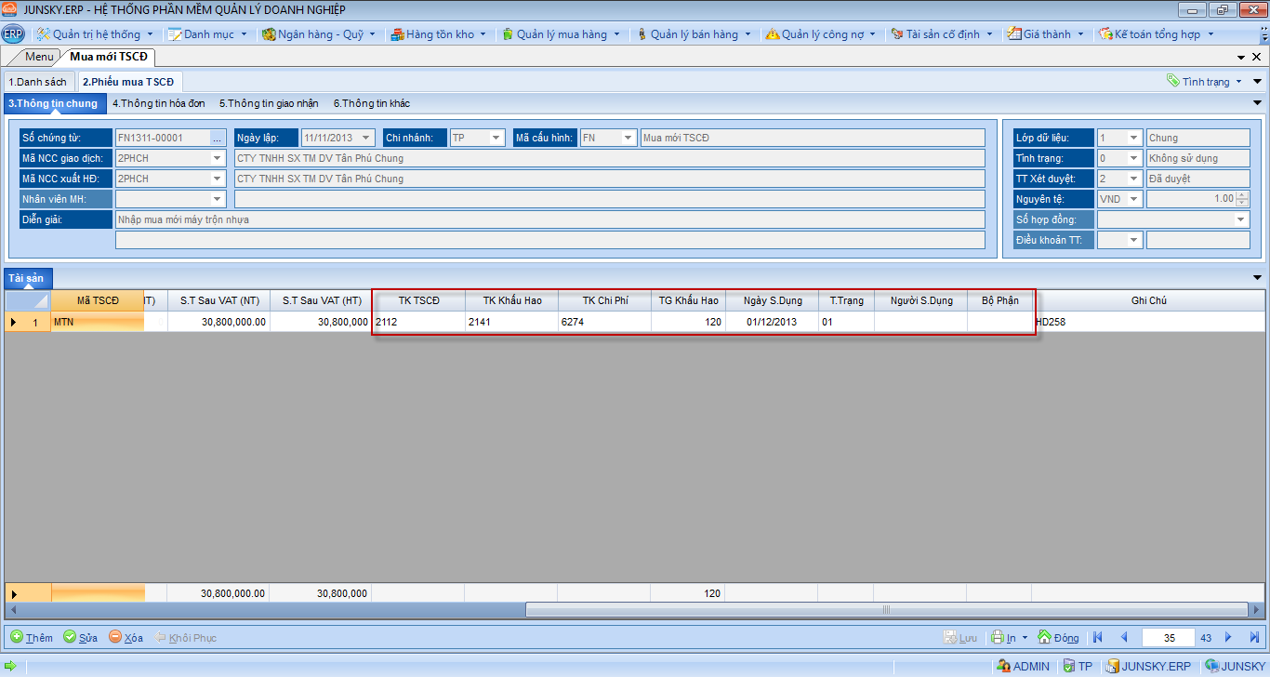The width and height of the screenshot is (1270, 677).
Task: Click the Sửa edit icon
Action: (70, 637)
